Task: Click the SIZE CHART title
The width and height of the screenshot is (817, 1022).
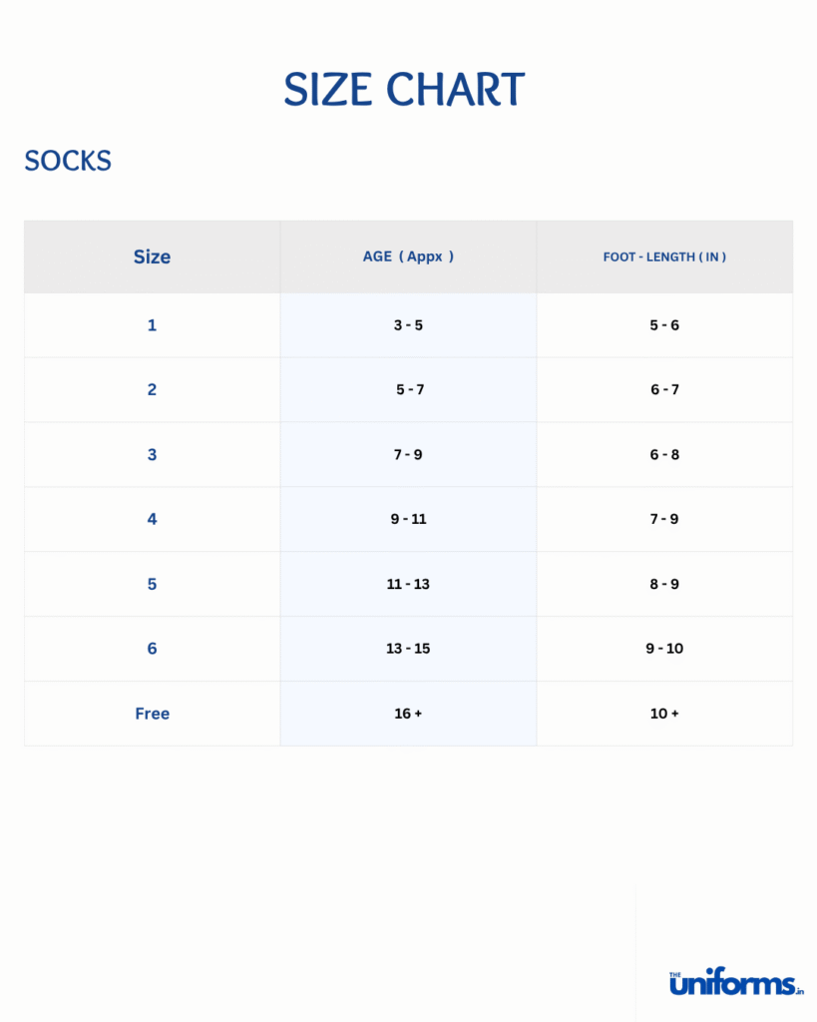Action: pyautogui.click(x=404, y=90)
